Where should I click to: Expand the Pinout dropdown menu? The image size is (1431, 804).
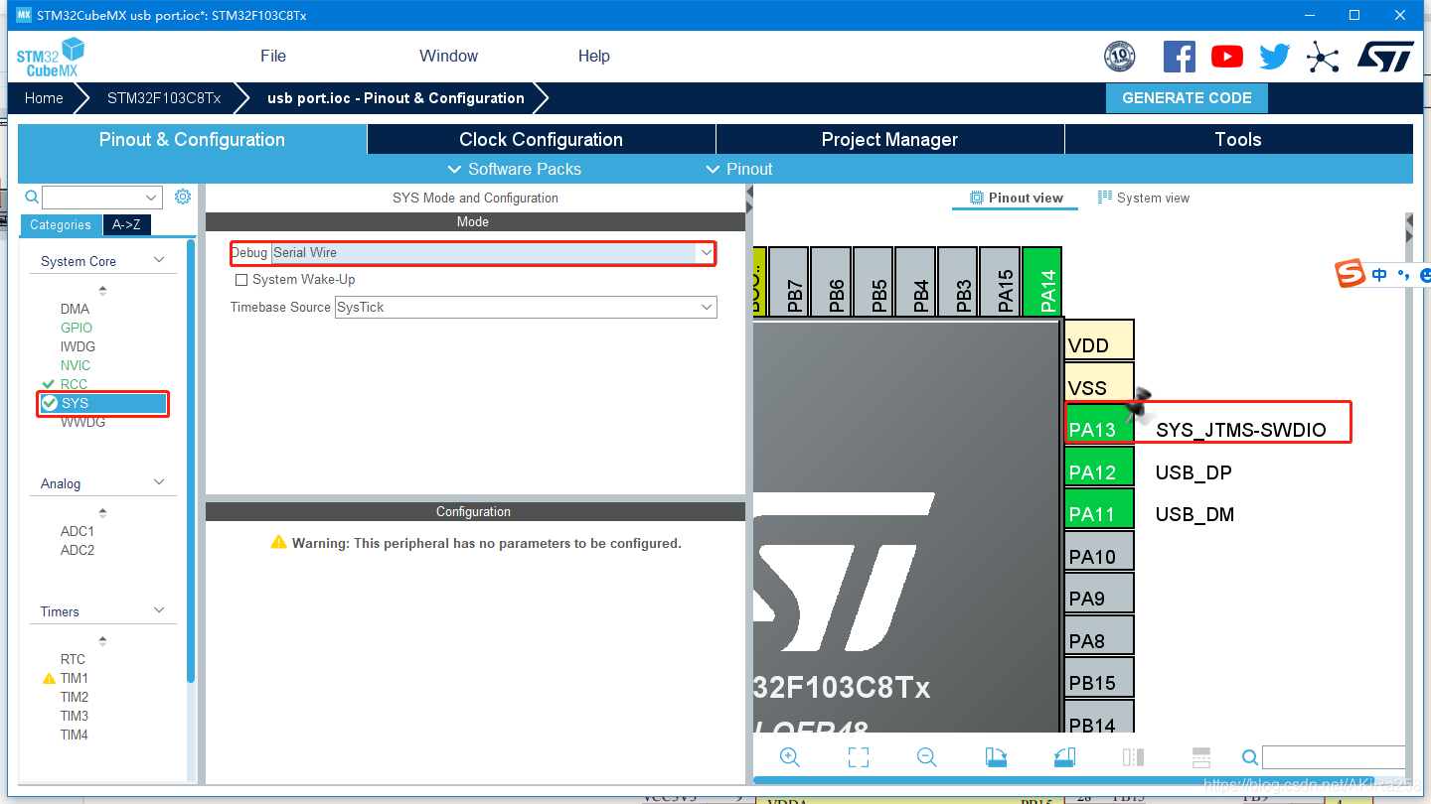[x=738, y=169]
